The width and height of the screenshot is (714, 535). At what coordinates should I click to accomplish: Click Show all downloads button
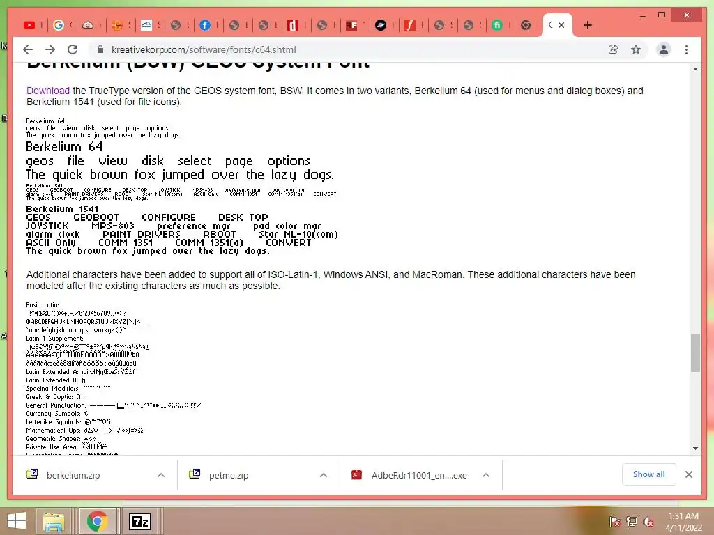click(649, 474)
